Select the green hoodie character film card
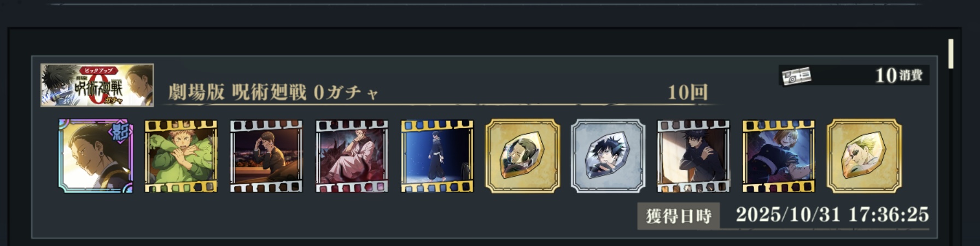The height and width of the screenshot is (246, 980). [x=181, y=157]
